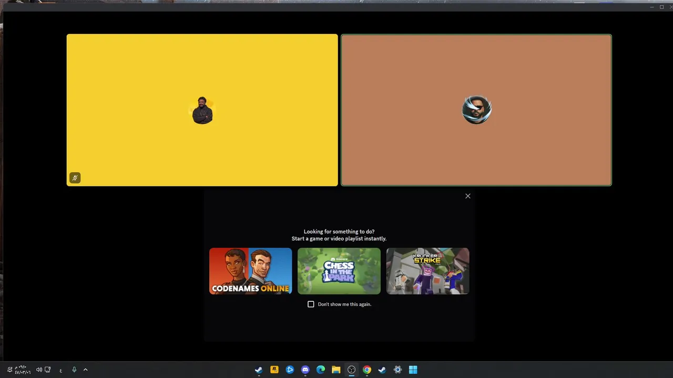Minimize the Discord call window
Viewport: 673px width, 378px height.
pyautogui.click(x=652, y=7)
